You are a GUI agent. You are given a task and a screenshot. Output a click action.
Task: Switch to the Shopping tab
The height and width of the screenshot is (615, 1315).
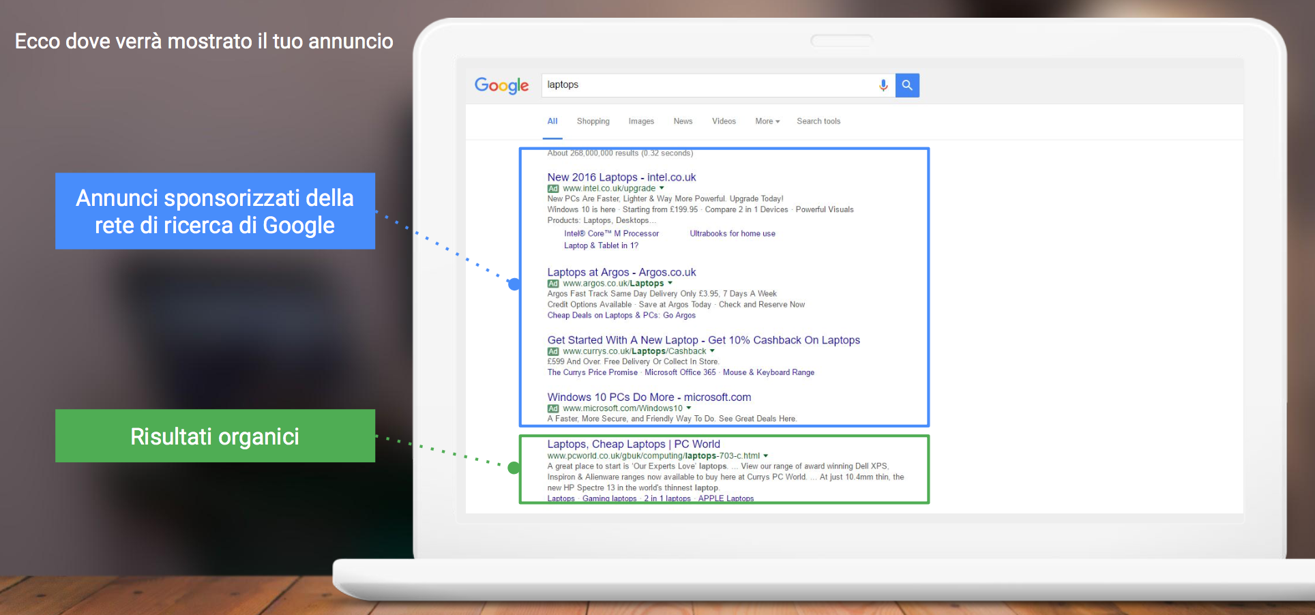click(593, 121)
